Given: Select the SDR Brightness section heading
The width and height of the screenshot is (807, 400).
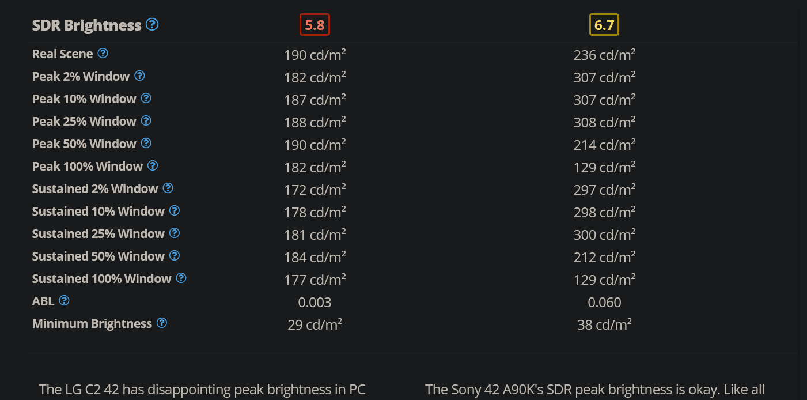Looking at the screenshot, I should pyautogui.click(x=87, y=25).
